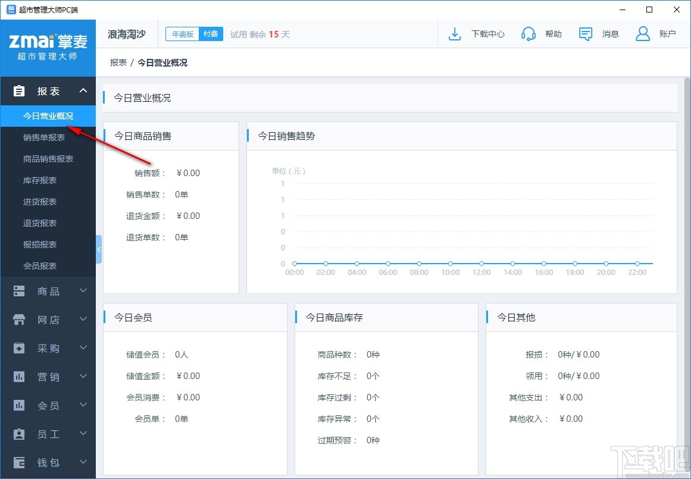Click the 过期预警 value

pyautogui.click(x=373, y=440)
